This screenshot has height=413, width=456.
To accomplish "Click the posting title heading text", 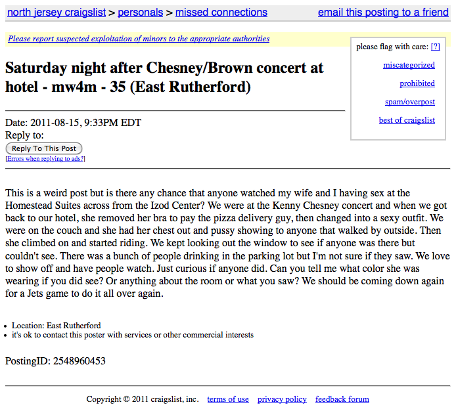I will [164, 77].
